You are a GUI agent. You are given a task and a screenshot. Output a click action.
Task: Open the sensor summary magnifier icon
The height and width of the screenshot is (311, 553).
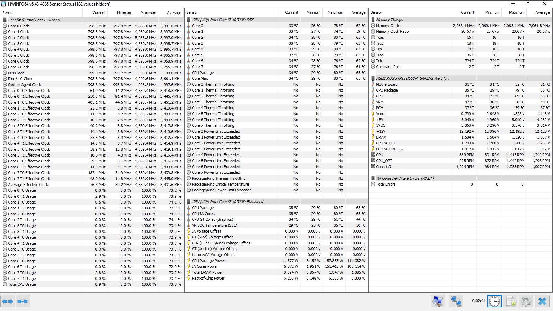click(x=438, y=301)
